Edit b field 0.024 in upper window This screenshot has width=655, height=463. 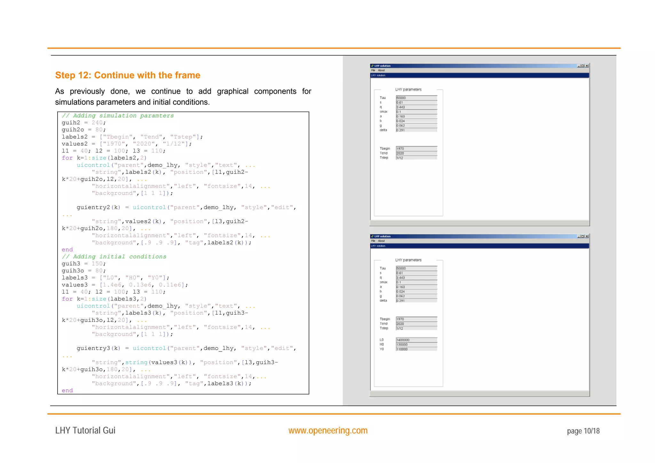pyautogui.click(x=416, y=121)
